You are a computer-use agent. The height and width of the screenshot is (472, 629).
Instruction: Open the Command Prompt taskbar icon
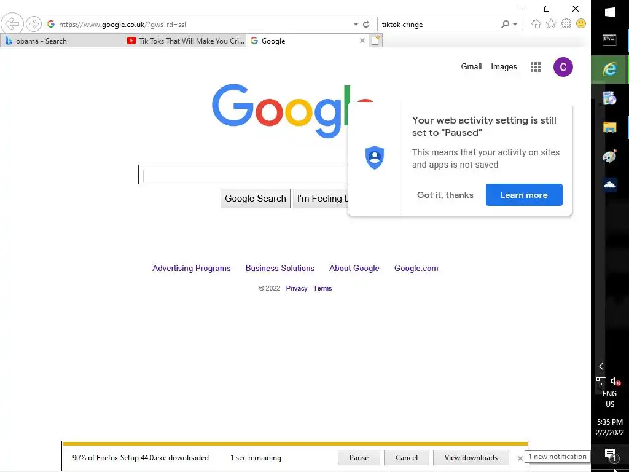pos(610,40)
